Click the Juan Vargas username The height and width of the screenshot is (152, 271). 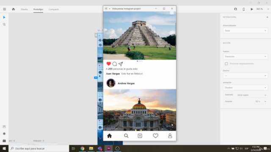(113, 74)
